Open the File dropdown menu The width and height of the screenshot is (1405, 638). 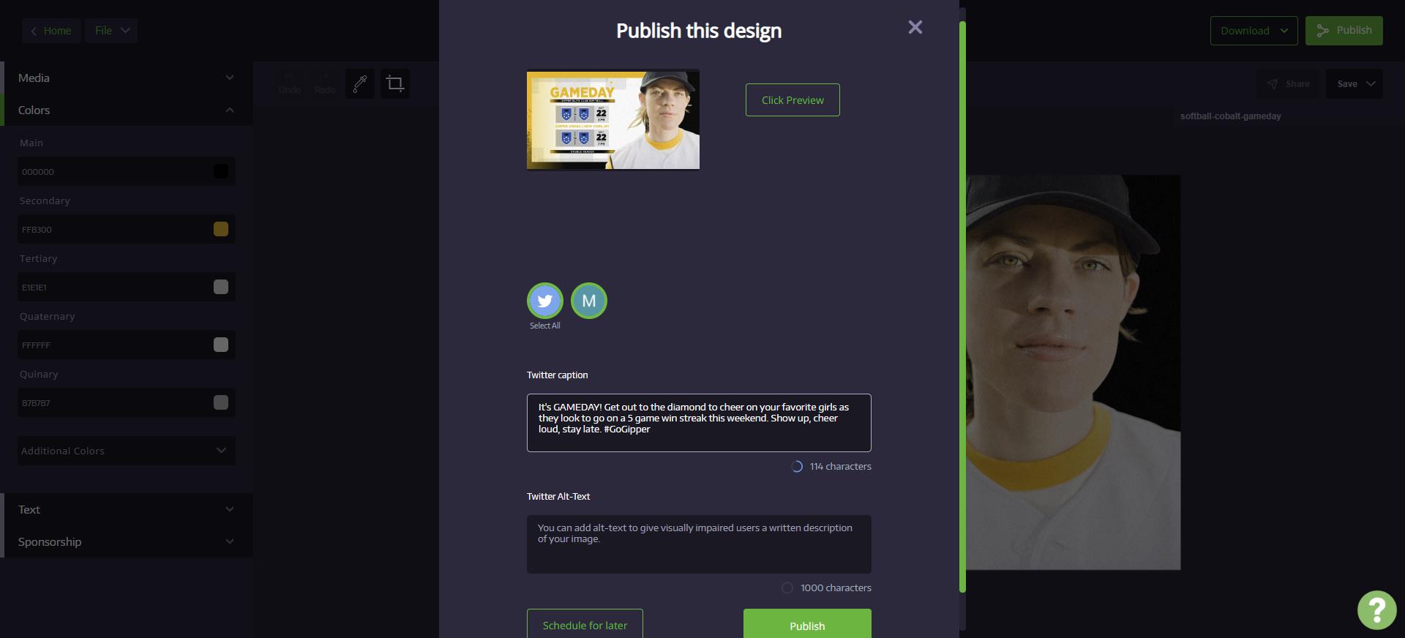pos(111,31)
